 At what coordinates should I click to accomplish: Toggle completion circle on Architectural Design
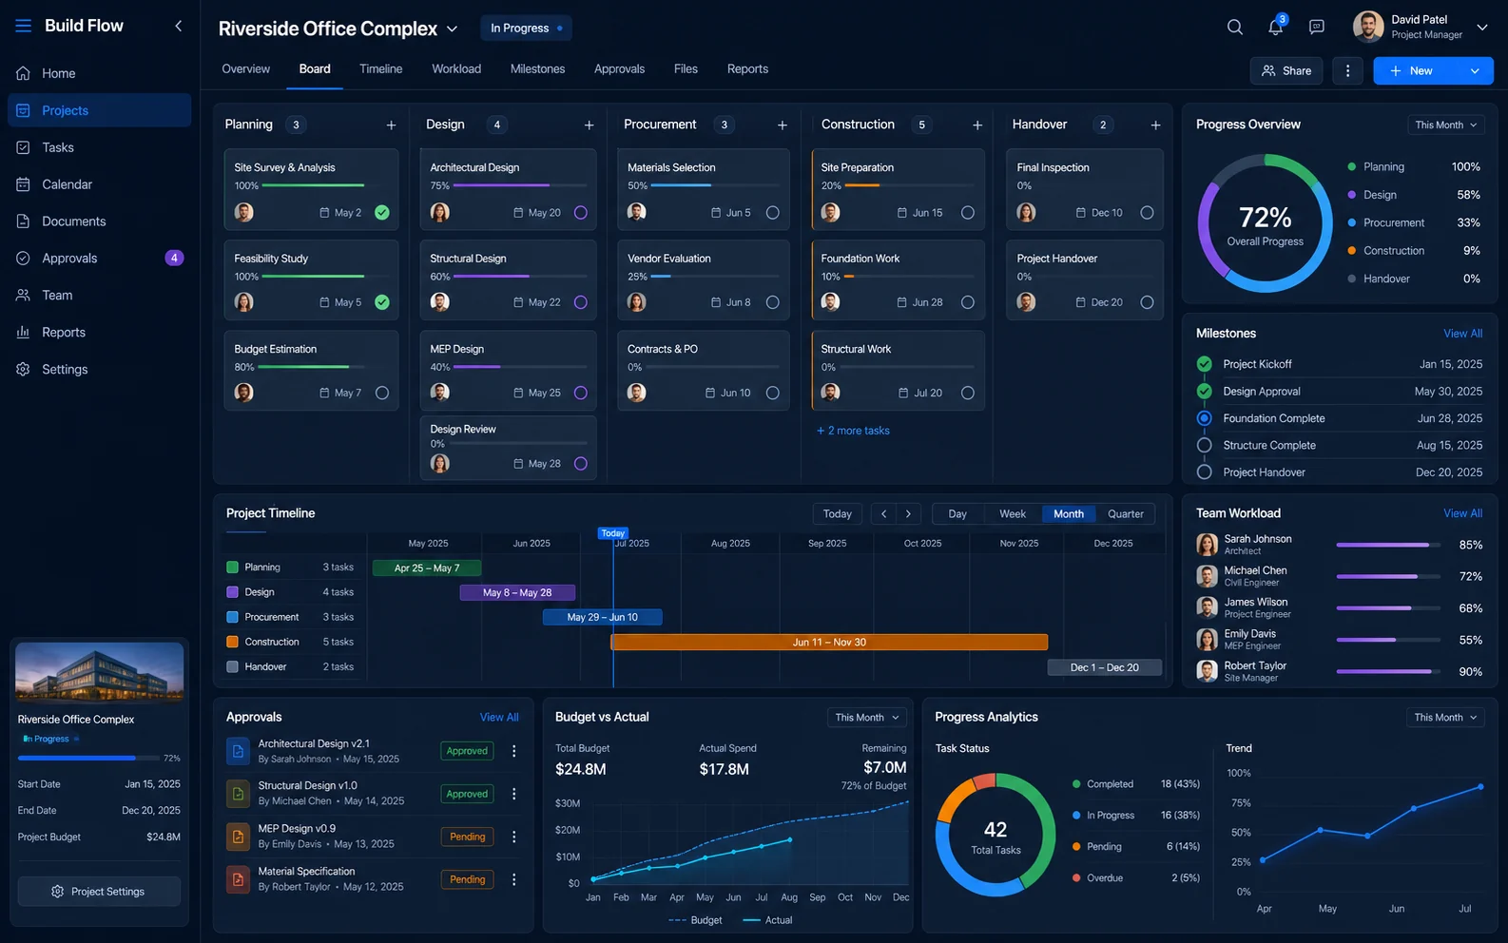pyautogui.click(x=581, y=213)
